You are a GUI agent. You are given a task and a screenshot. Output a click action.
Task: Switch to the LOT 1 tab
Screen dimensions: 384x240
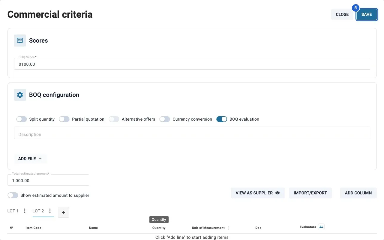tap(13, 211)
